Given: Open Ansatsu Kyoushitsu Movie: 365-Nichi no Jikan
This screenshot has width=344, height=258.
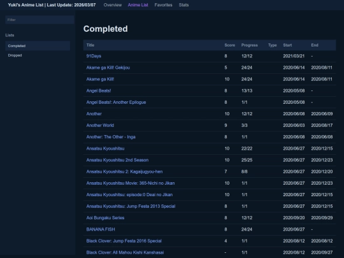Looking at the screenshot, I should tap(131, 183).
